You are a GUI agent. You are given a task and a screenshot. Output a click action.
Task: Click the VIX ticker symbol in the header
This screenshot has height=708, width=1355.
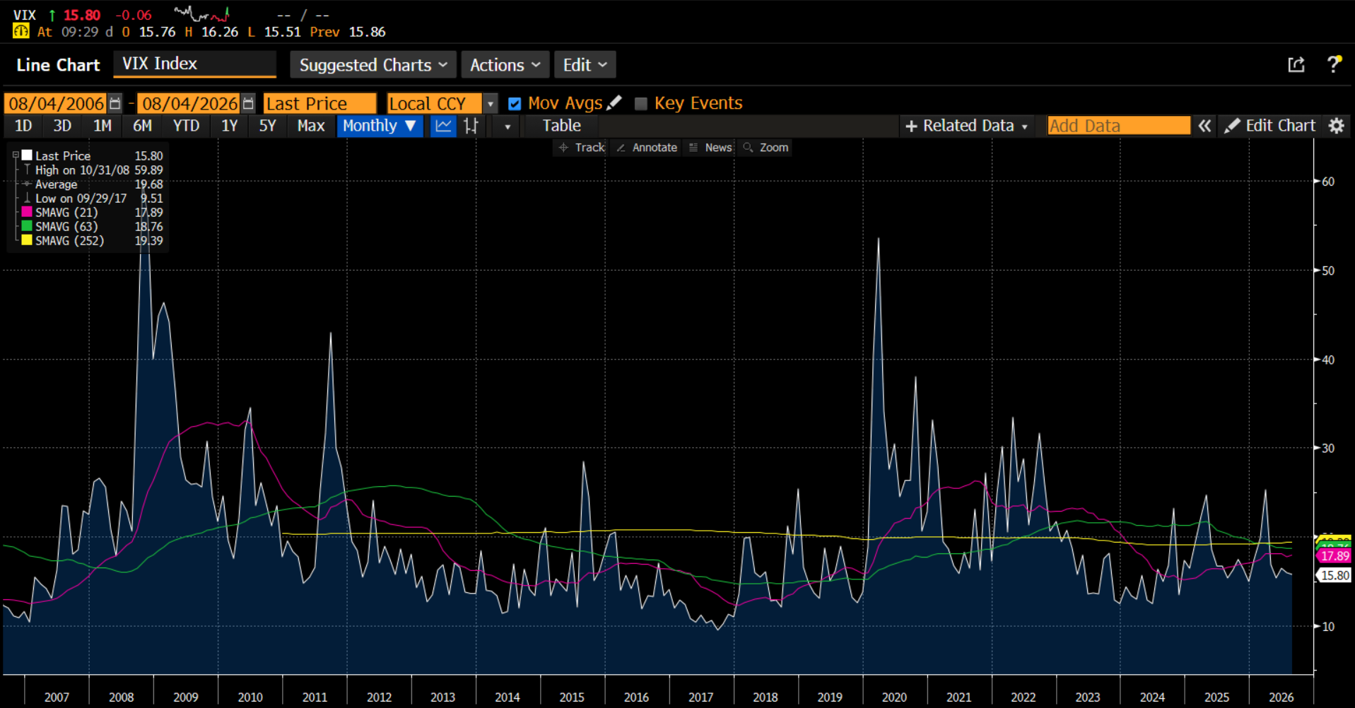(x=25, y=15)
